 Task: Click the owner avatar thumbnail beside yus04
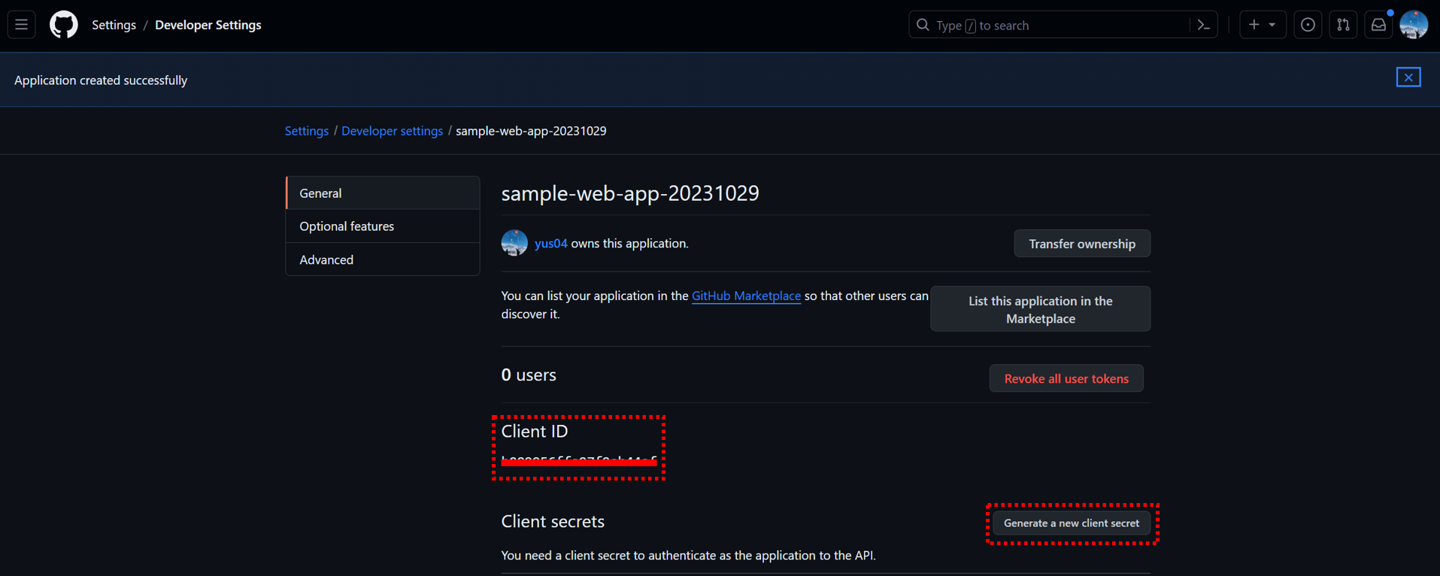(514, 243)
